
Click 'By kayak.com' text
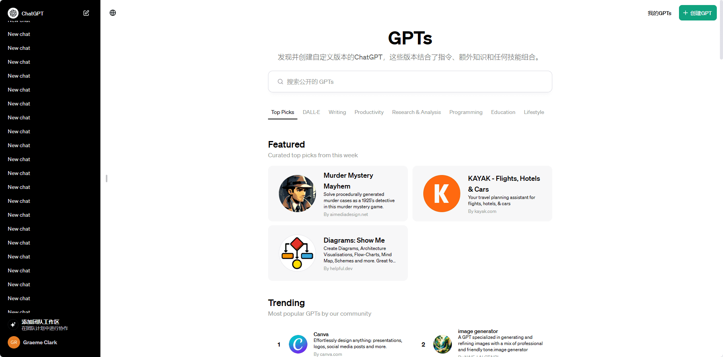pyautogui.click(x=482, y=211)
